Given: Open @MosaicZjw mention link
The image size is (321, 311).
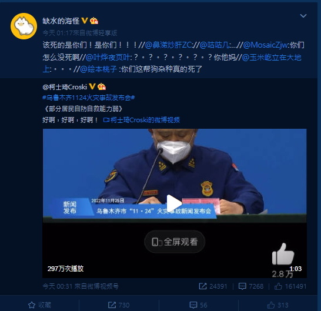Looking at the screenshot, I should 265,45.
